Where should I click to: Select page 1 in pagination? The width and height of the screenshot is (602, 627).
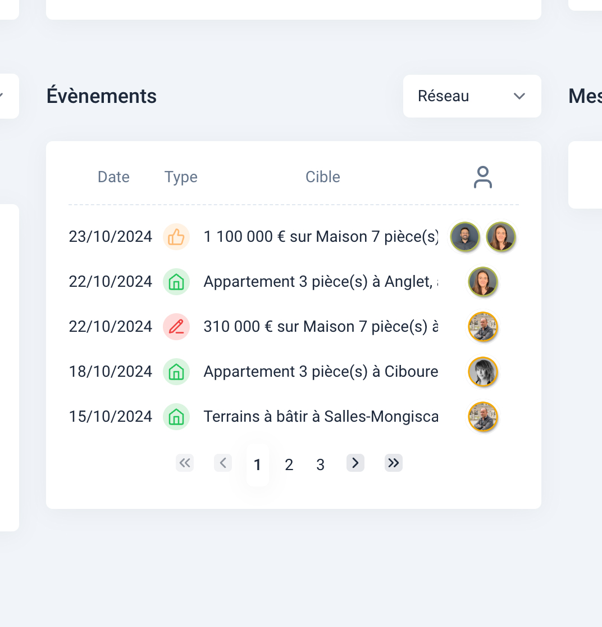click(x=257, y=464)
